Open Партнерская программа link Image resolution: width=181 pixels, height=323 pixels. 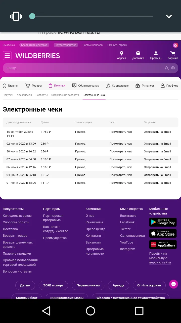click(53, 218)
